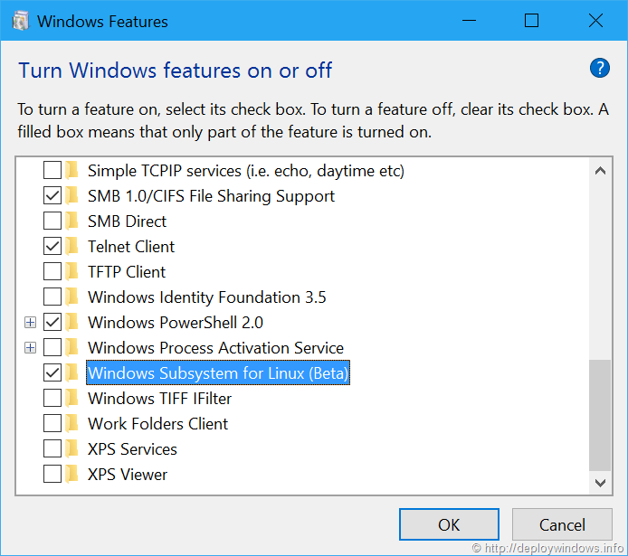Screen dimensions: 628x556
Task: Click folder icon beside Windows TIFF IFilter
Action: click(x=72, y=399)
